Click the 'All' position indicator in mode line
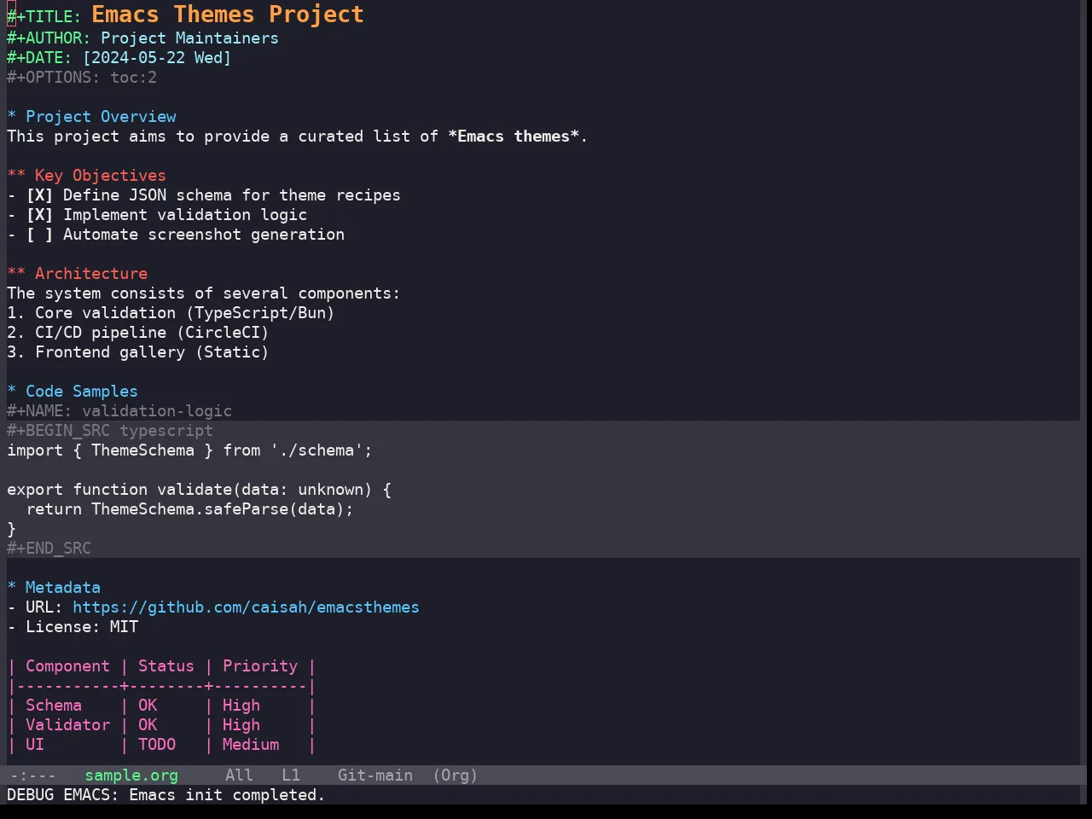The image size is (1092, 819). point(239,775)
